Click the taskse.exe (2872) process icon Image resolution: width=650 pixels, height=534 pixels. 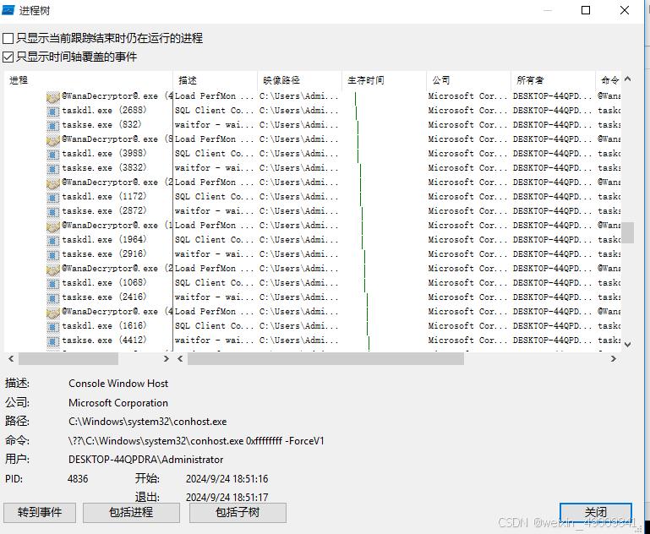[x=52, y=211]
